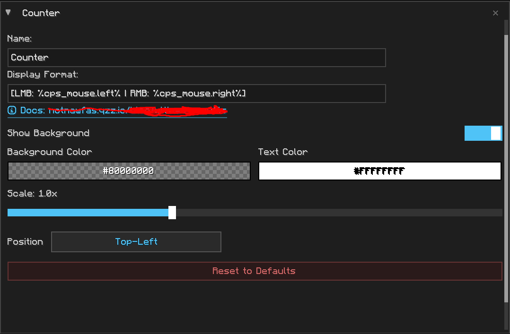Click the Show Background label
The height and width of the screenshot is (334, 510).
(x=48, y=133)
